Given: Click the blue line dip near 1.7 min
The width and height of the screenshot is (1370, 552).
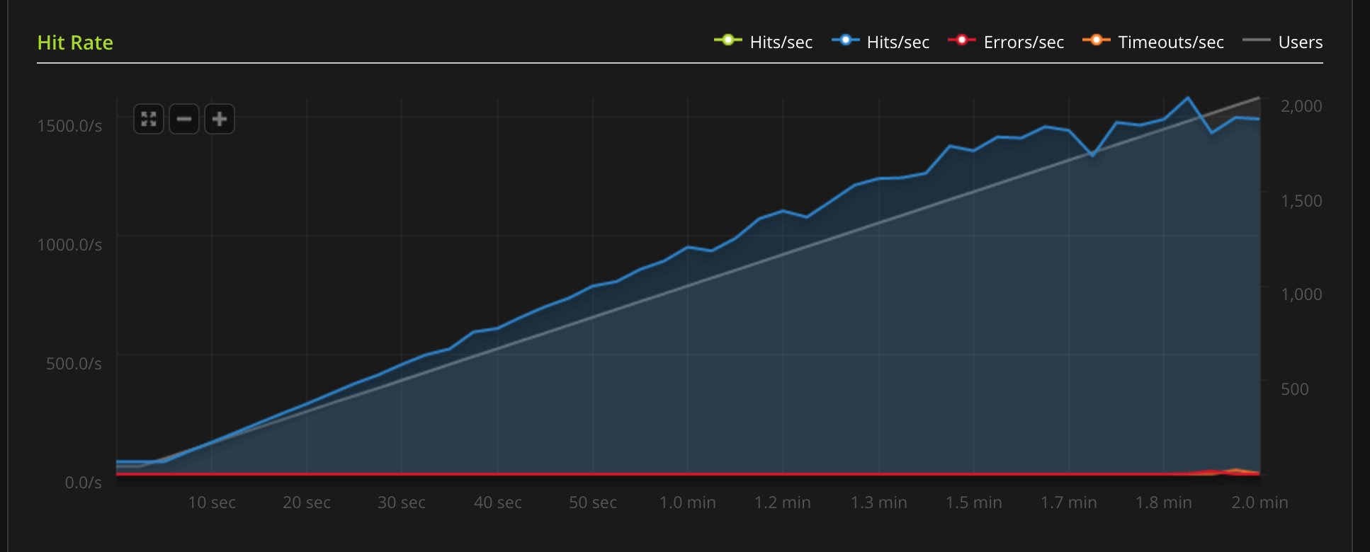Looking at the screenshot, I should 1093,154.
